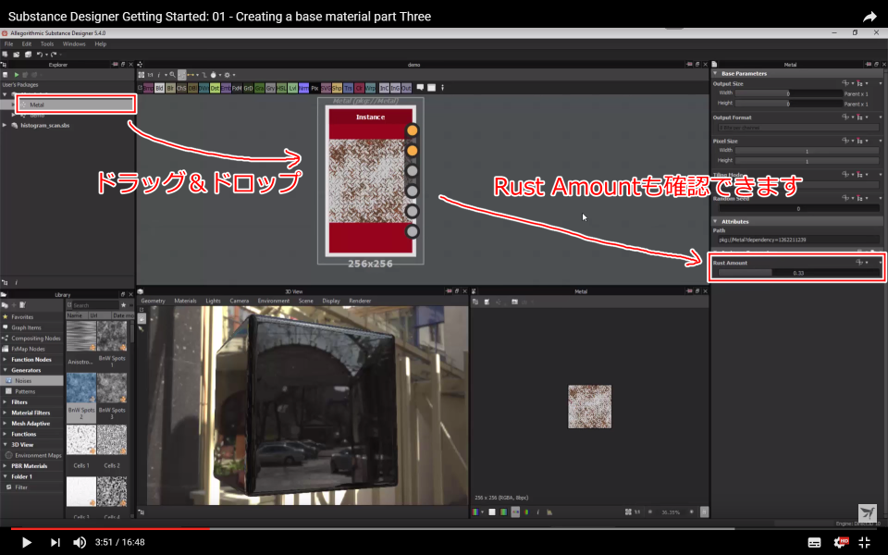Viewport: 888px width, 555px height.
Task: Add a Distance (Dst) node
Action: pyautogui.click(x=215, y=89)
